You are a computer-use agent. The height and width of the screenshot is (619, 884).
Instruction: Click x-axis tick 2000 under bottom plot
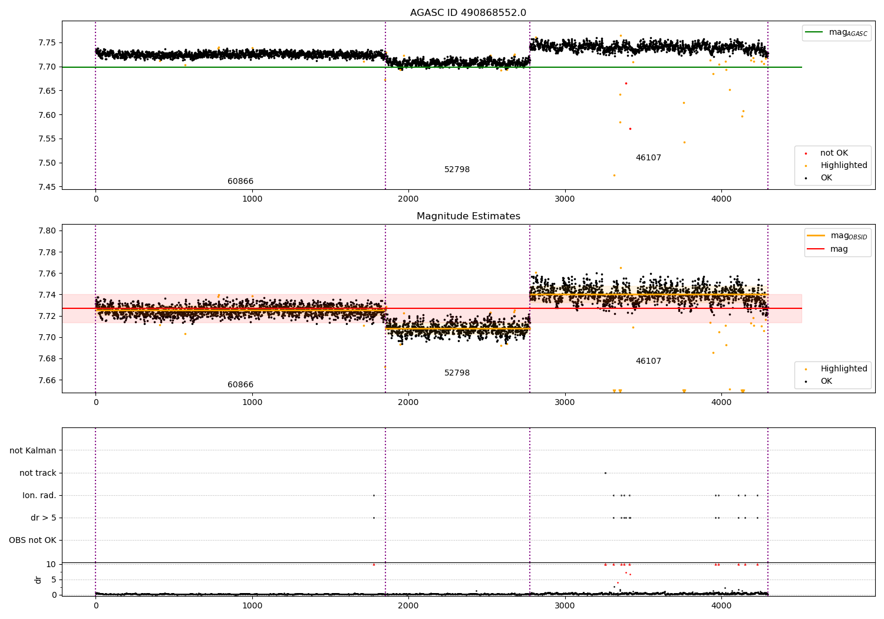[x=408, y=606]
